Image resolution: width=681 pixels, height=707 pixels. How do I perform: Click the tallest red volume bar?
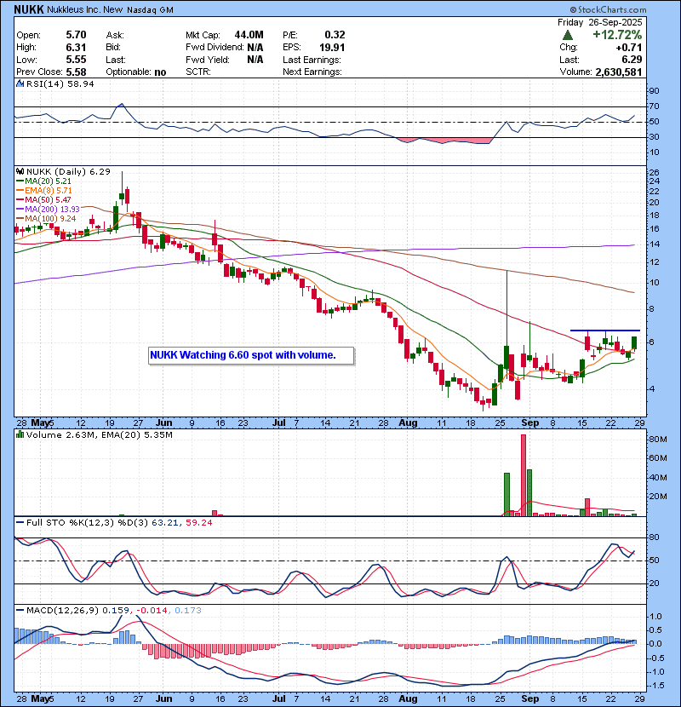[524, 475]
